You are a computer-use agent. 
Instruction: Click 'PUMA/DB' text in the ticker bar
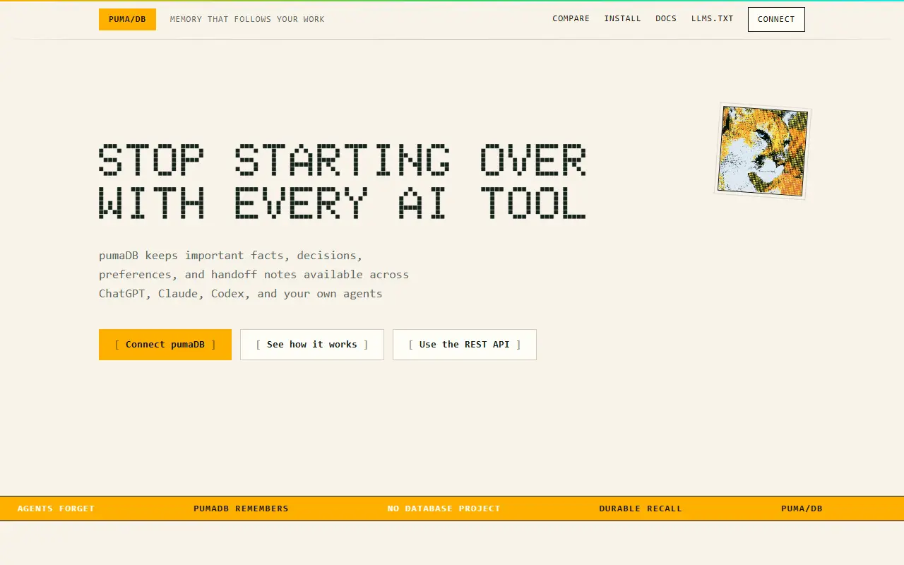coord(802,509)
